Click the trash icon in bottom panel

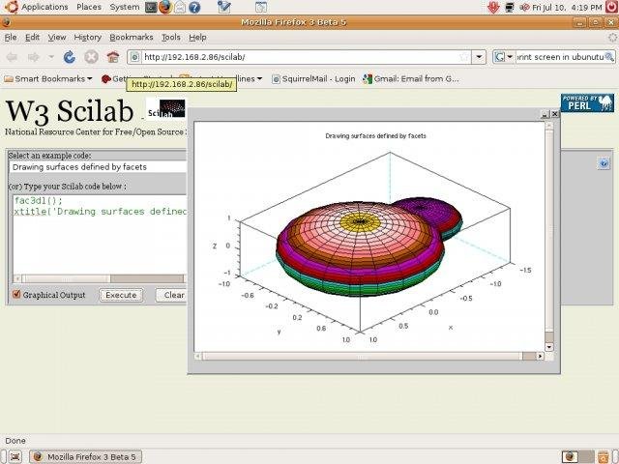603,456
